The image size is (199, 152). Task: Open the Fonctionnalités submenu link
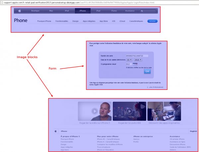[62, 21]
